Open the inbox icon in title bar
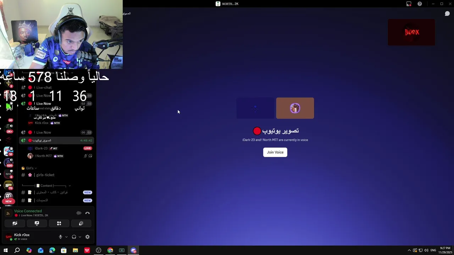The image size is (454, 255). click(x=409, y=4)
